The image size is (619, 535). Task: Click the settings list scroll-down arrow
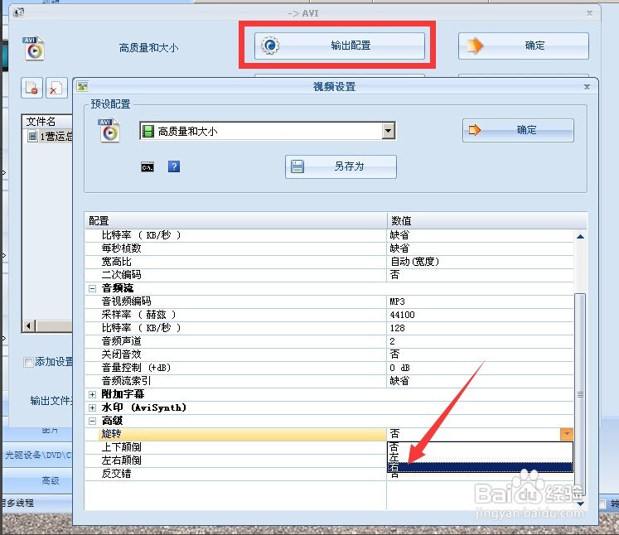pos(580,504)
